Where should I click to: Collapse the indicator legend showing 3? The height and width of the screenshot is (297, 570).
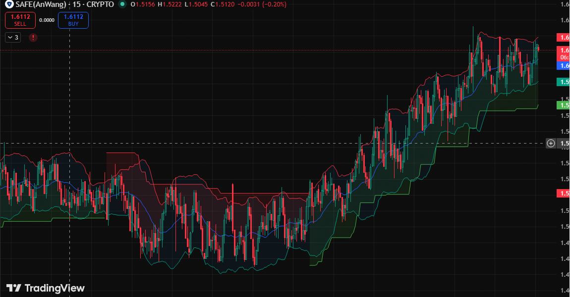point(13,38)
